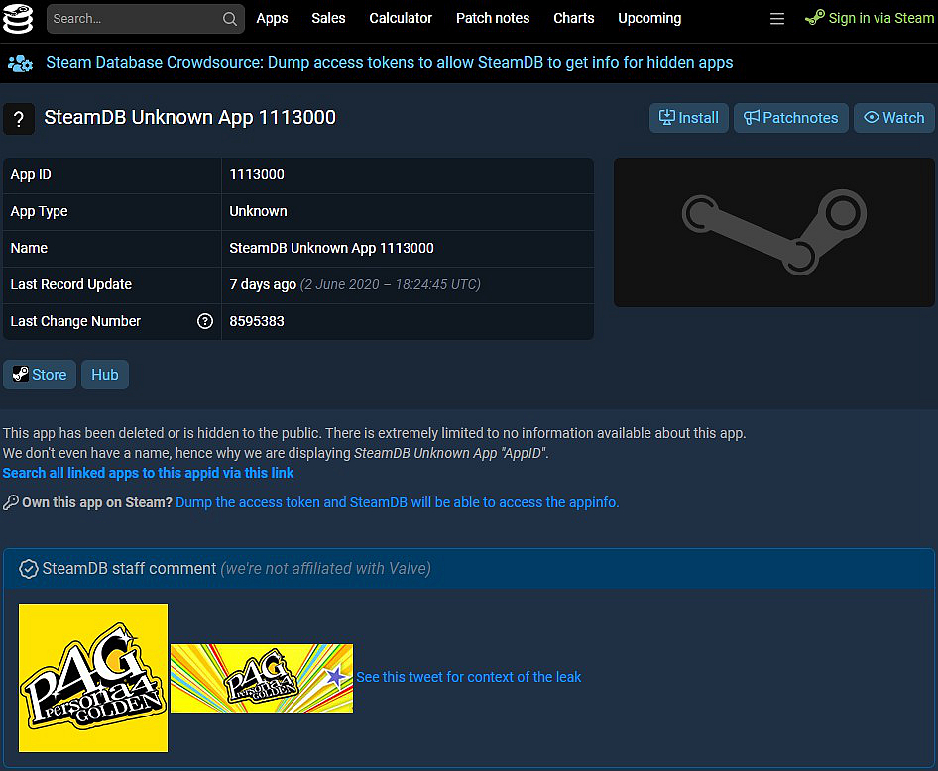Select the change number 8595383
938x771 pixels.
(x=257, y=321)
